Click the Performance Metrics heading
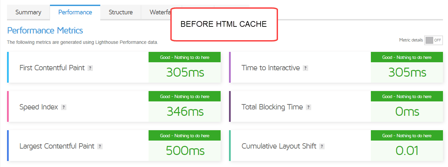The image size is (448, 167). point(45,30)
